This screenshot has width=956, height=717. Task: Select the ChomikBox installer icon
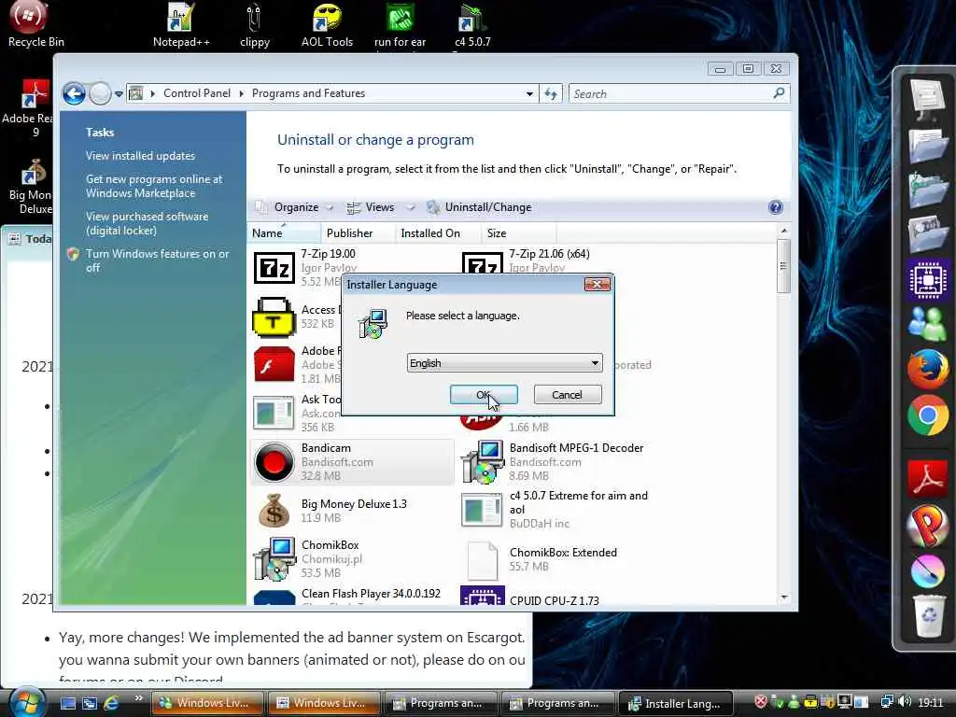tap(274, 558)
